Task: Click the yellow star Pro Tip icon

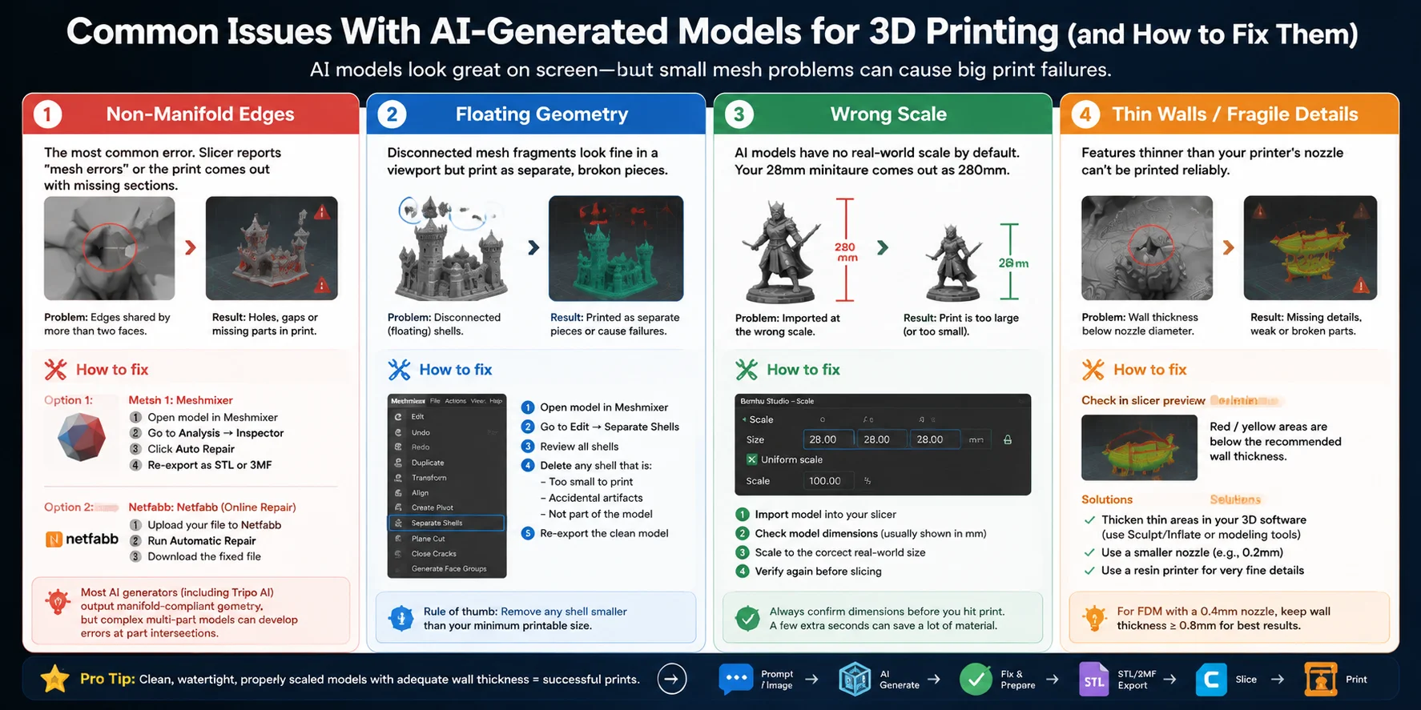Action: pyautogui.click(x=55, y=679)
